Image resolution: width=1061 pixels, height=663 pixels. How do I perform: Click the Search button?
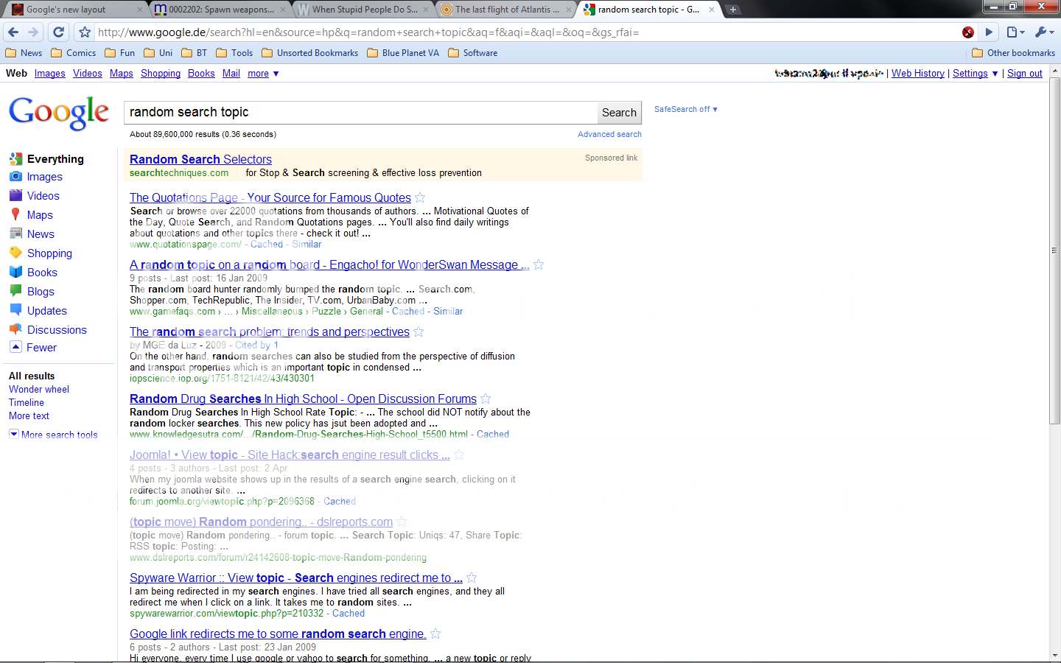click(x=619, y=113)
